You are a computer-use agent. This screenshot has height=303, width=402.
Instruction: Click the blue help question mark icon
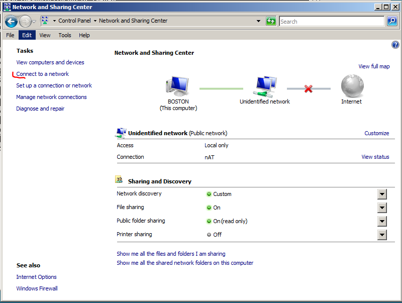[395, 45]
